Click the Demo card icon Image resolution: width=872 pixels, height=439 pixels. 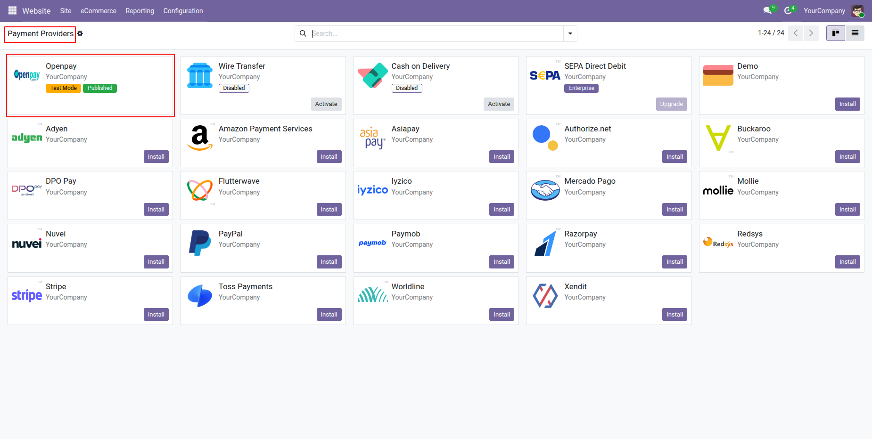[718, 75]
